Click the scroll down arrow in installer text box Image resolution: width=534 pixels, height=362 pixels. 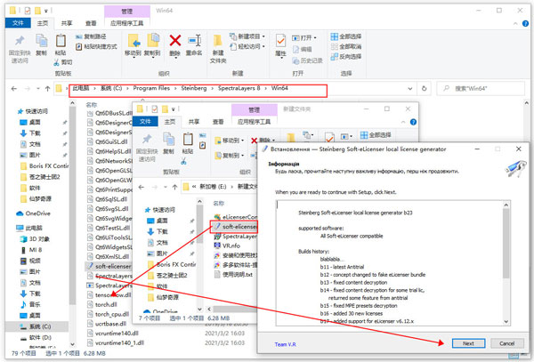click(x=506, y=321)
